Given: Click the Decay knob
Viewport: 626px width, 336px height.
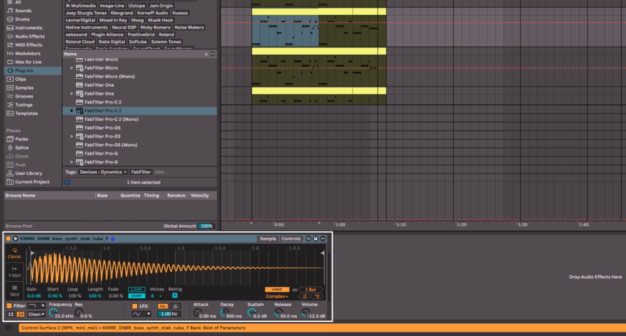Looking at the screenshot, I should [x=224, y=312].
